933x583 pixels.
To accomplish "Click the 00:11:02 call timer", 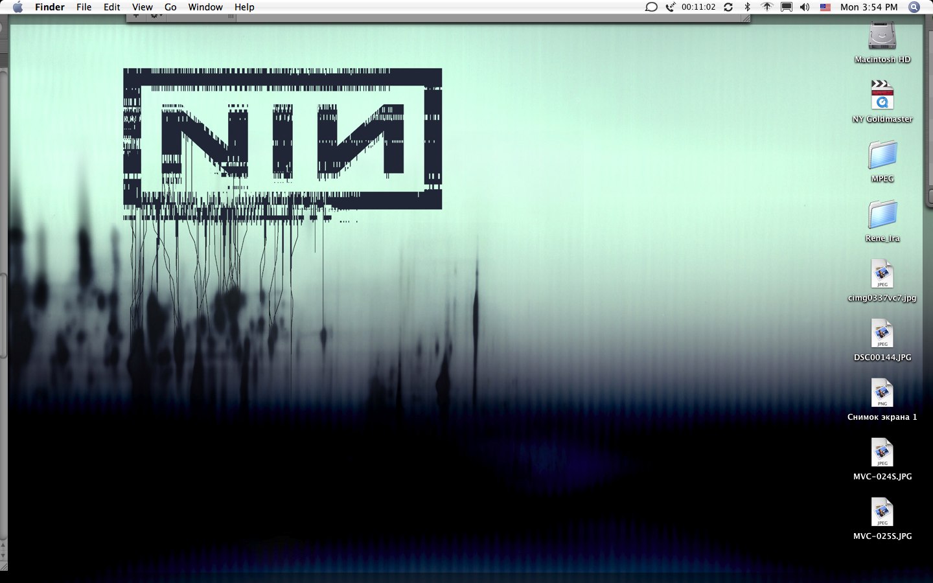I will [x=698, y=7].
